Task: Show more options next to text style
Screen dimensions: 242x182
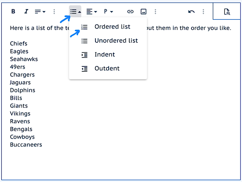Action: [54, 11]
